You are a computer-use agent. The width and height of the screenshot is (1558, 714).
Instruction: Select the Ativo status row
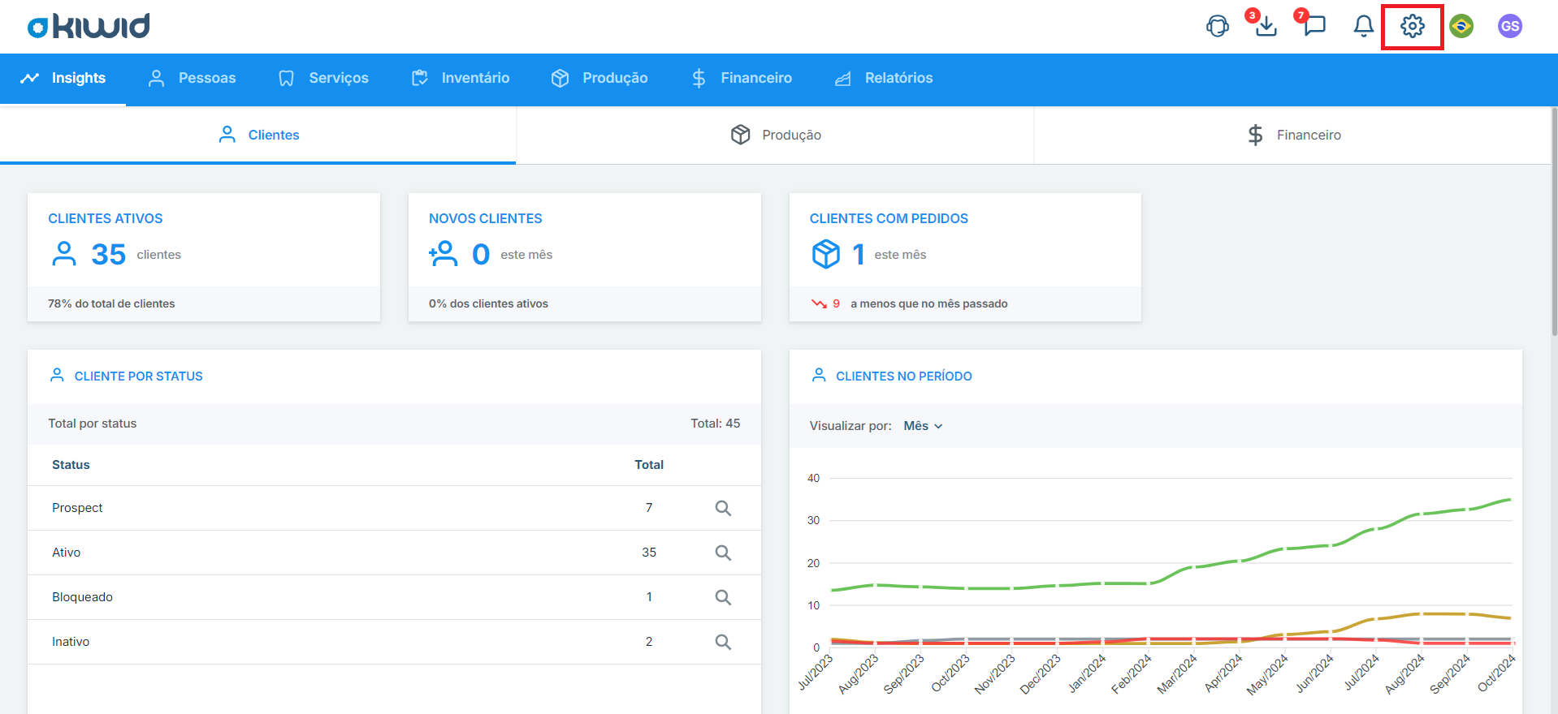[x=394, y=553]
